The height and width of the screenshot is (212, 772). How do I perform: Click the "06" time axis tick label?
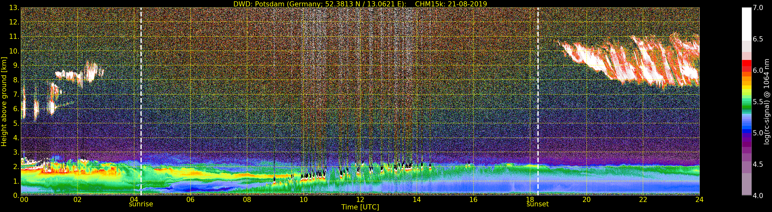[190, 200]
